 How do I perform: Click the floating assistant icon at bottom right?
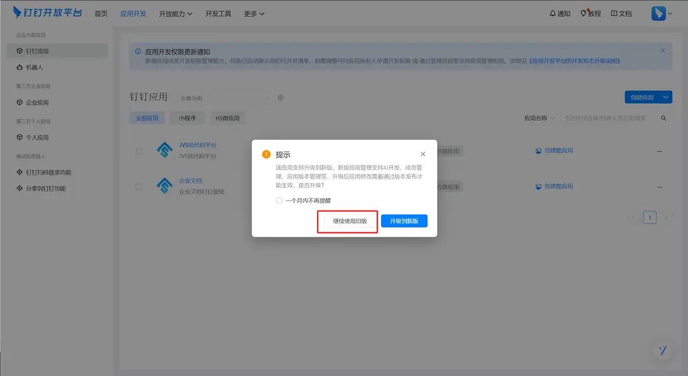pos(662,350)
